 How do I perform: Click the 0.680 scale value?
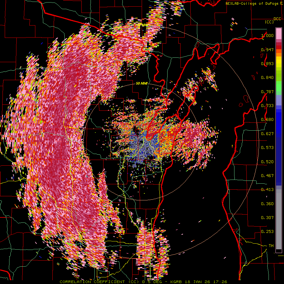tap(267, 120)
